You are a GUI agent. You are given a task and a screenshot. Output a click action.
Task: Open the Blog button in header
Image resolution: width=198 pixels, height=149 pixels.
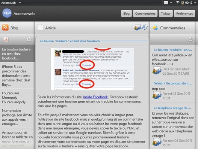click(x=126, y=14)
